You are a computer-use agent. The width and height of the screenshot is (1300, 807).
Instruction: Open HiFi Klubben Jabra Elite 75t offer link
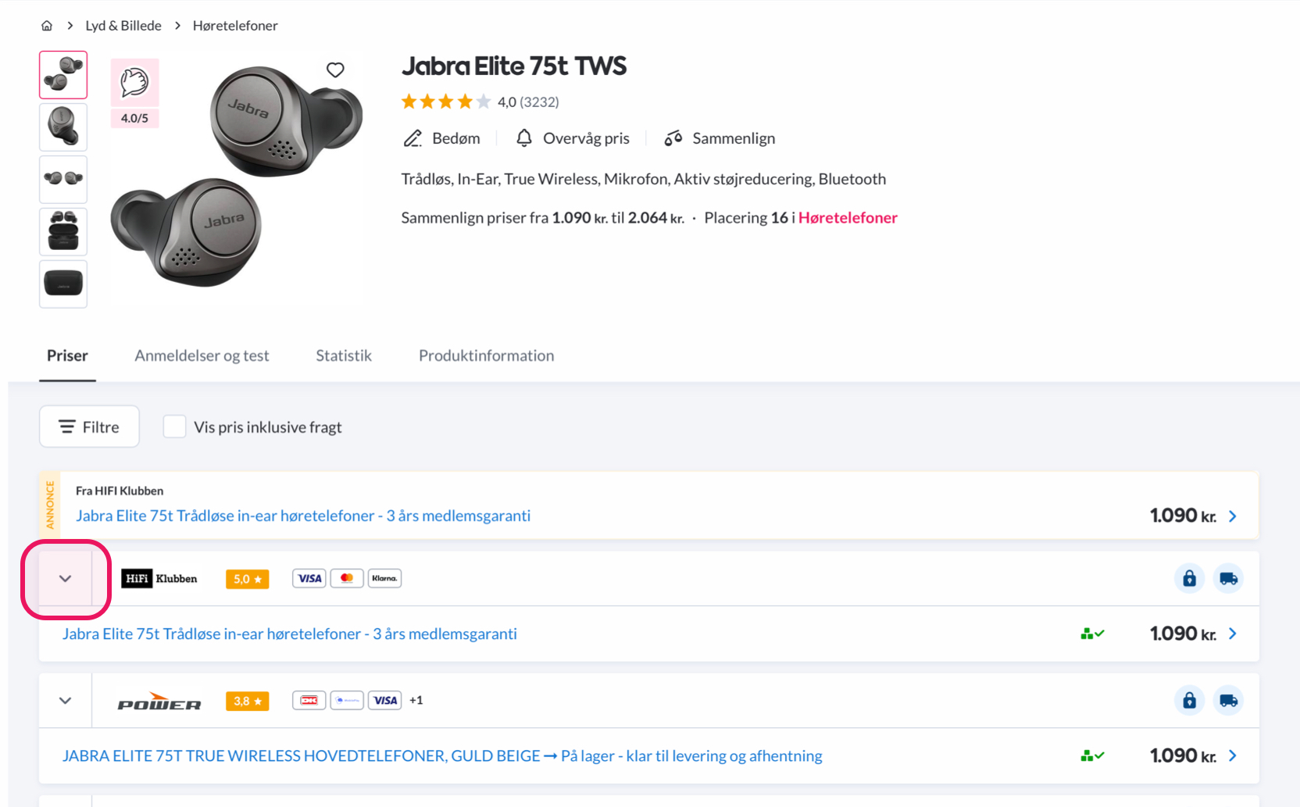[x=290, y=634]
